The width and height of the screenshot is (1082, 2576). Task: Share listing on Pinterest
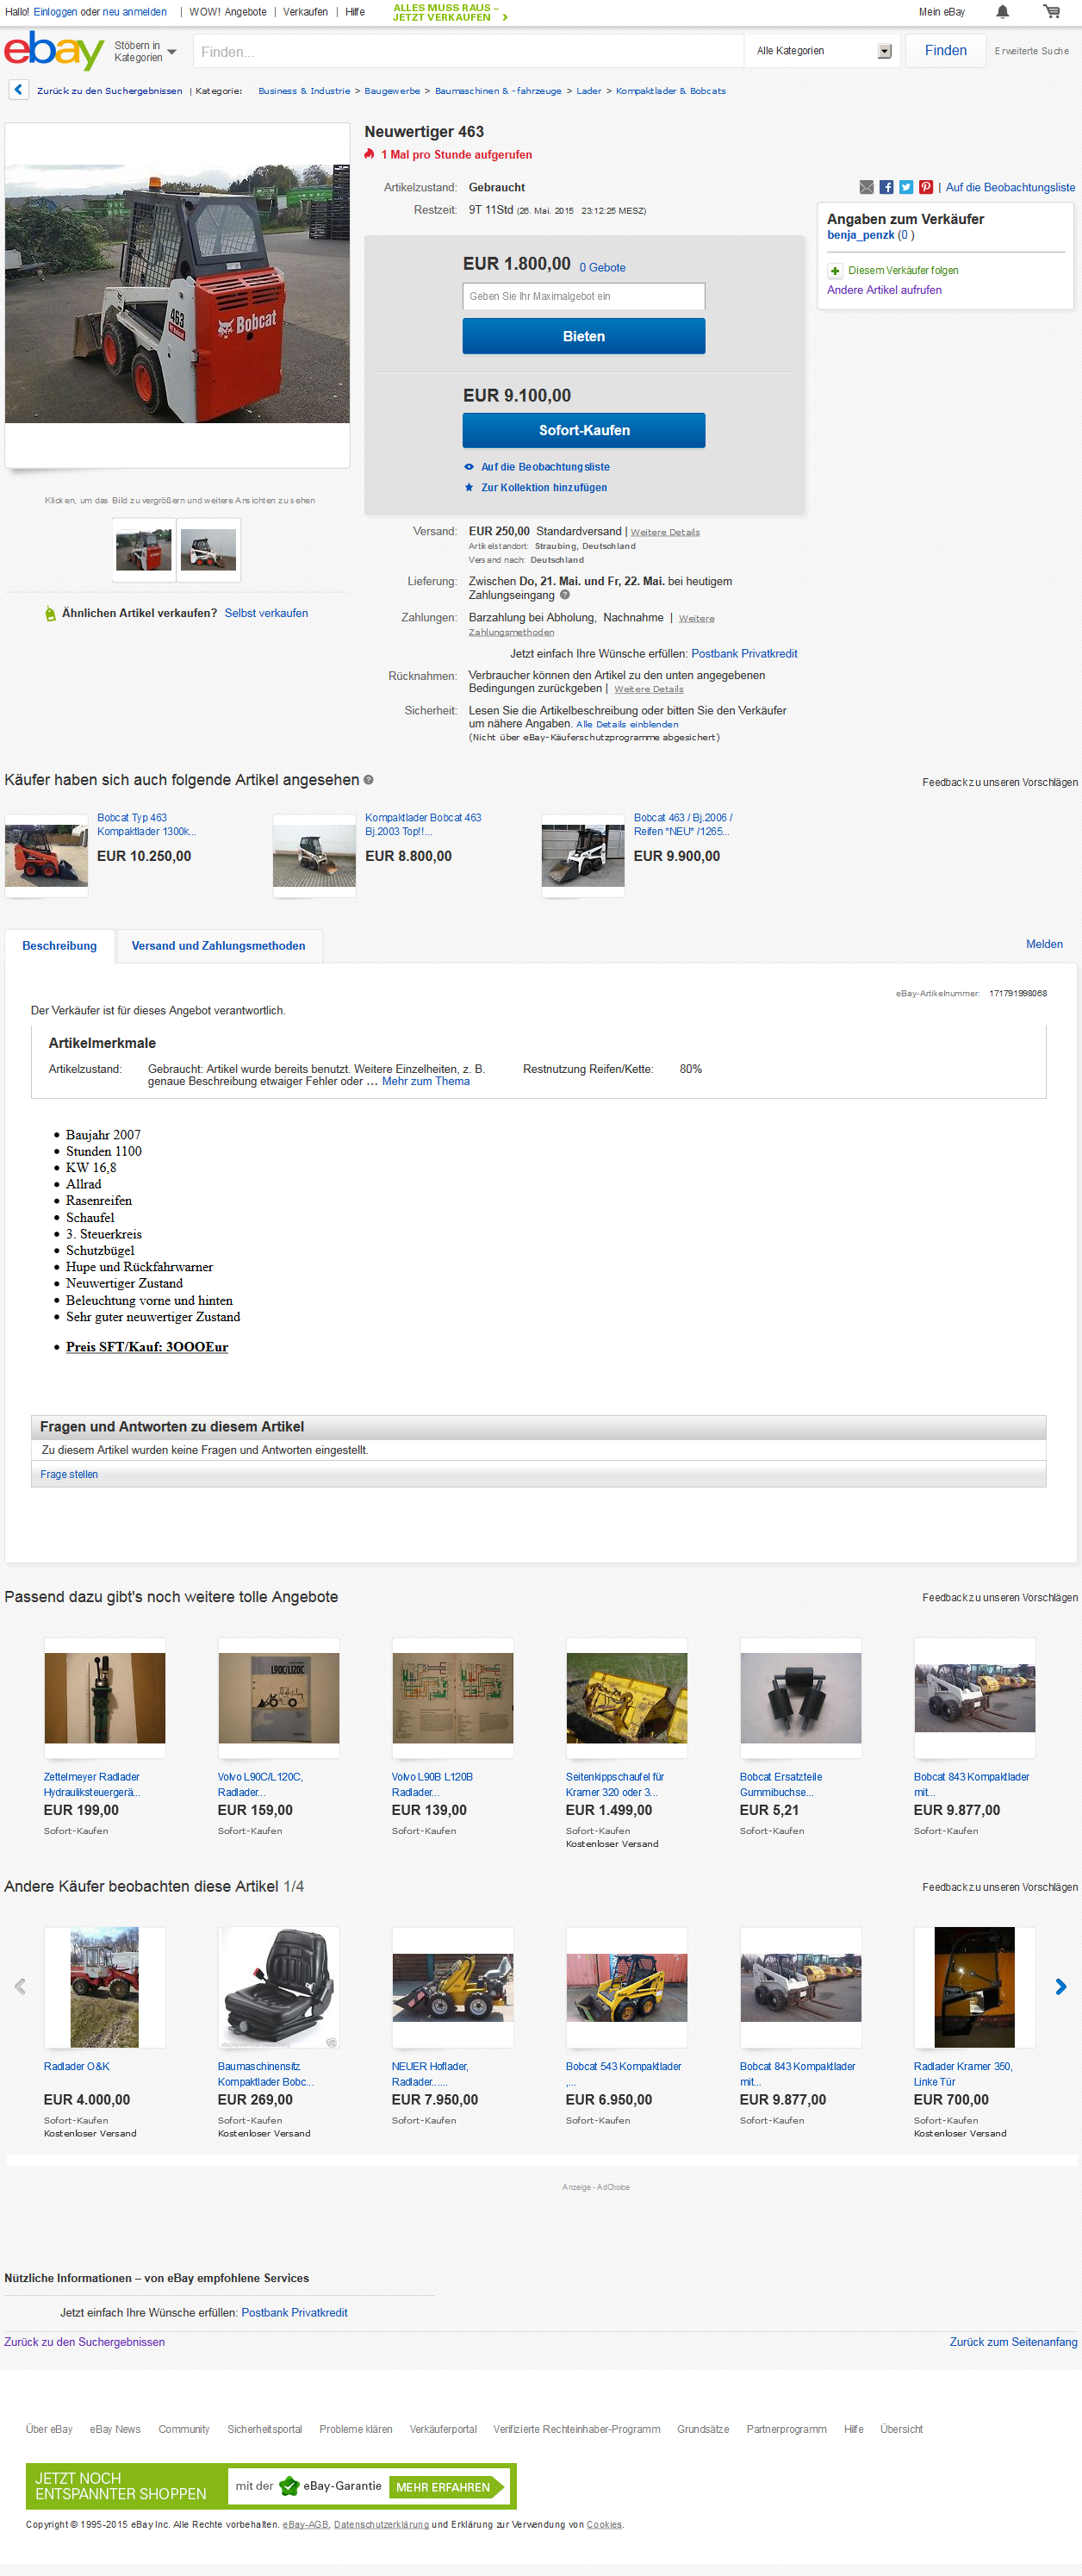tap(926, 187)
